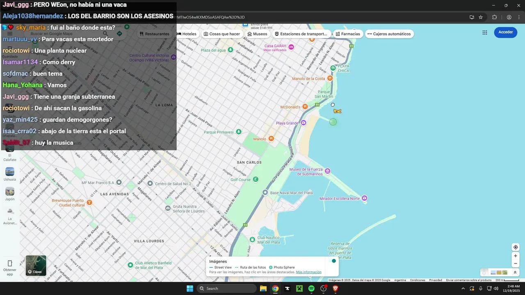Open OBS Studio from the taskbar
Viewport: 525px width, 295px height.
tap(323, 288)
